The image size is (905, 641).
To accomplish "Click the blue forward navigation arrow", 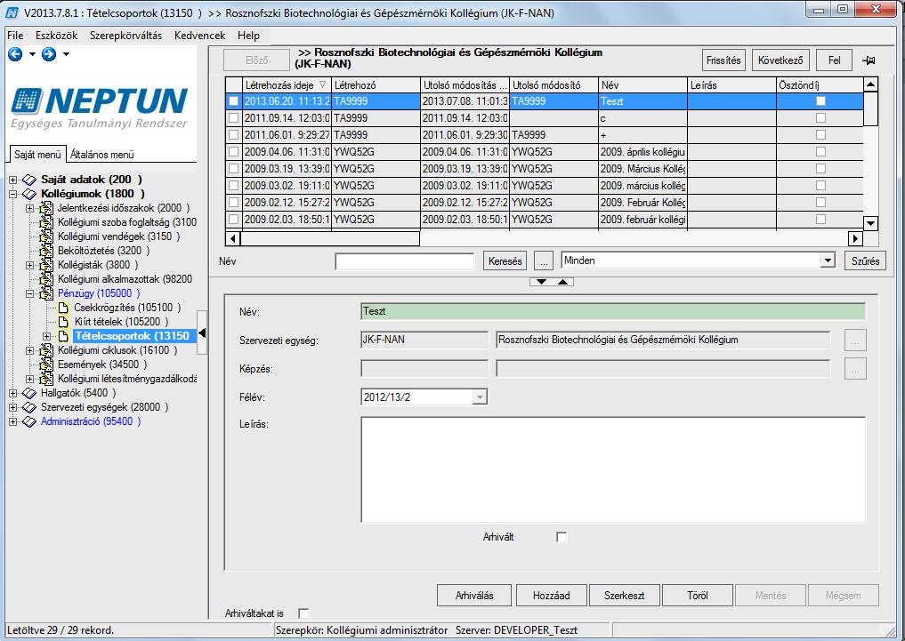I will click(49, 54).
